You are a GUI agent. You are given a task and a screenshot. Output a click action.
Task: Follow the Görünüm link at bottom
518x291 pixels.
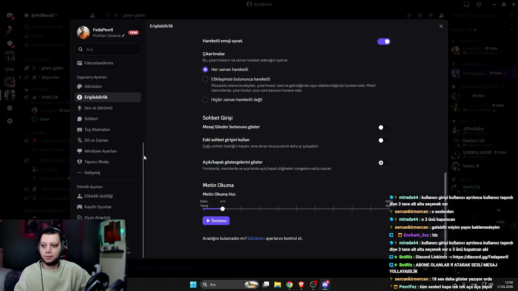click(256, 238)
